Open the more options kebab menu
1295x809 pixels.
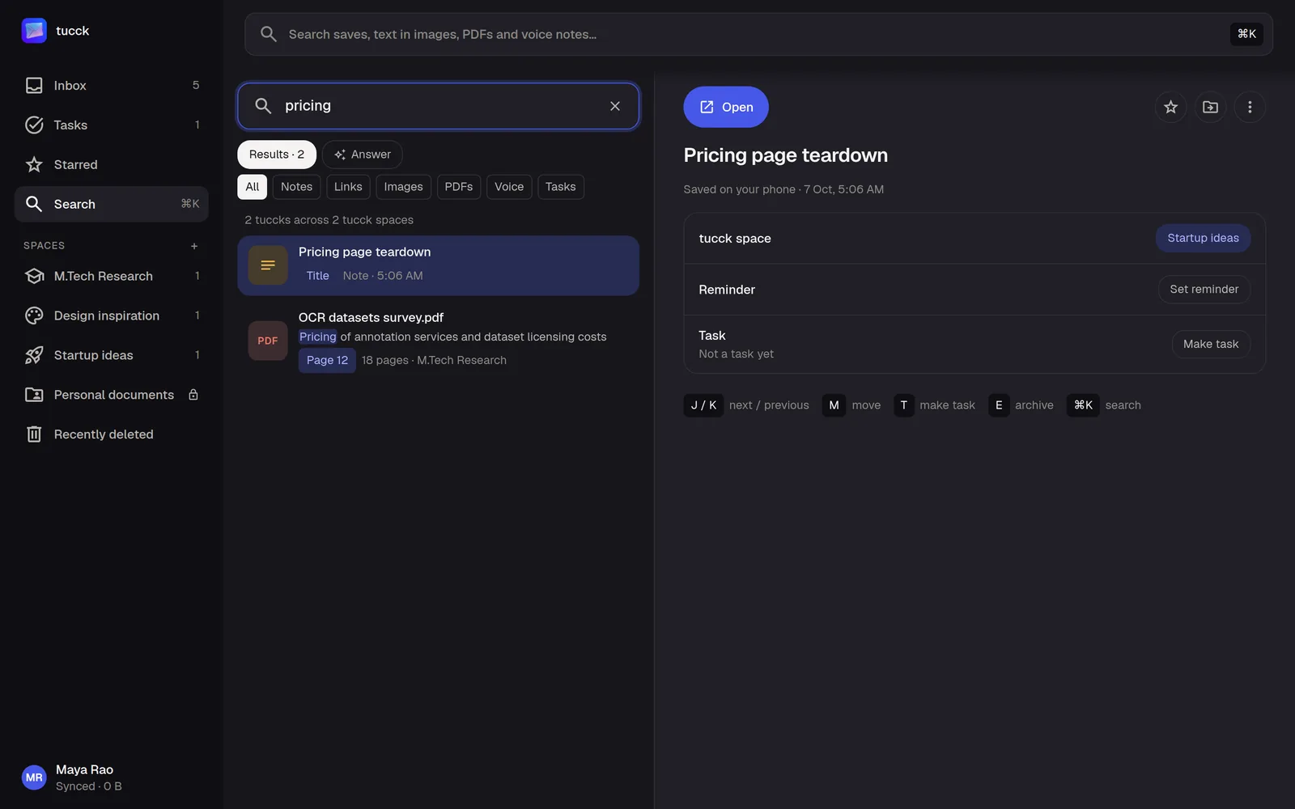pos(1250,107)
